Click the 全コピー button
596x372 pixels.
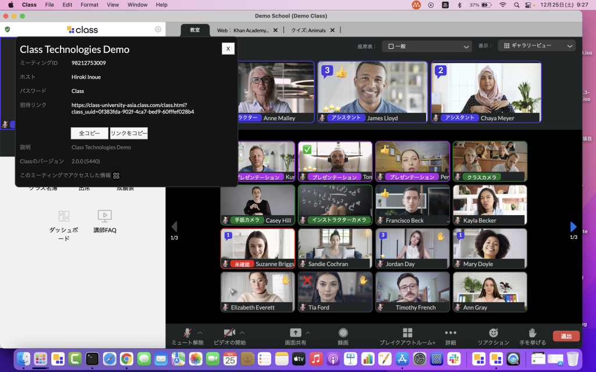[x=89, y=133]
